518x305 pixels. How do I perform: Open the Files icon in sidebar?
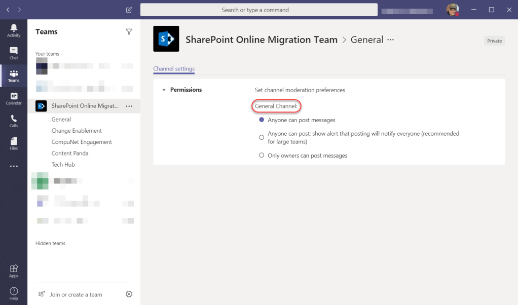click(14, 143)
